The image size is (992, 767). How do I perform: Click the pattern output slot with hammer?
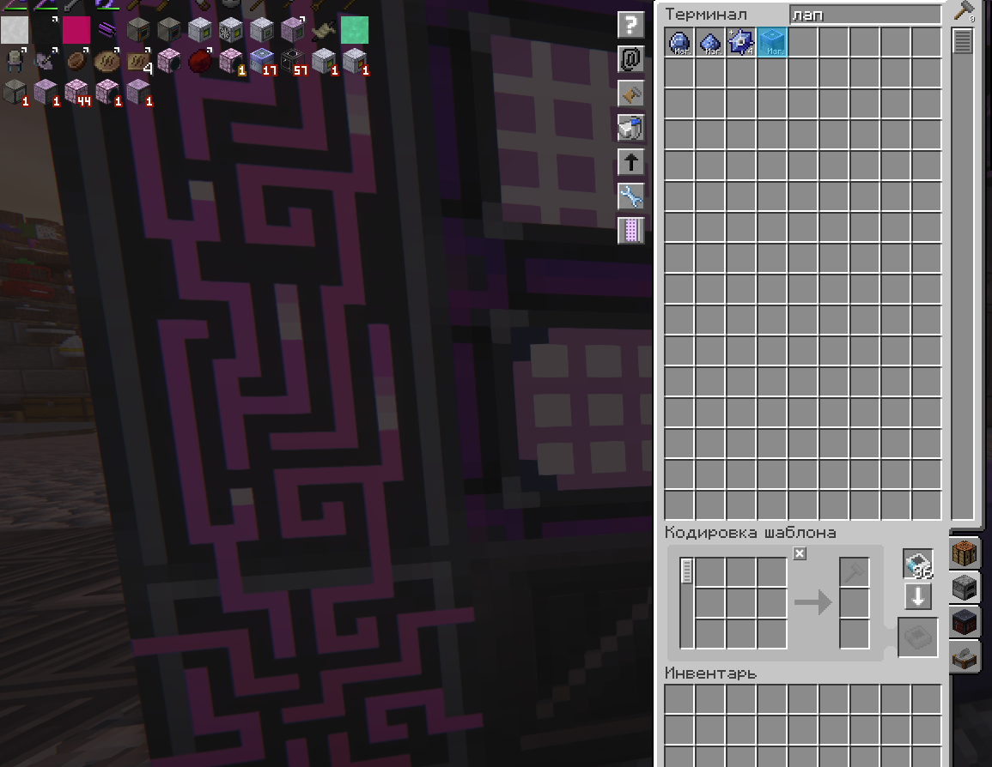tap(854, 572)
